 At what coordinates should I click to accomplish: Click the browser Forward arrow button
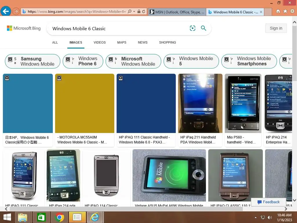(16, 12)
